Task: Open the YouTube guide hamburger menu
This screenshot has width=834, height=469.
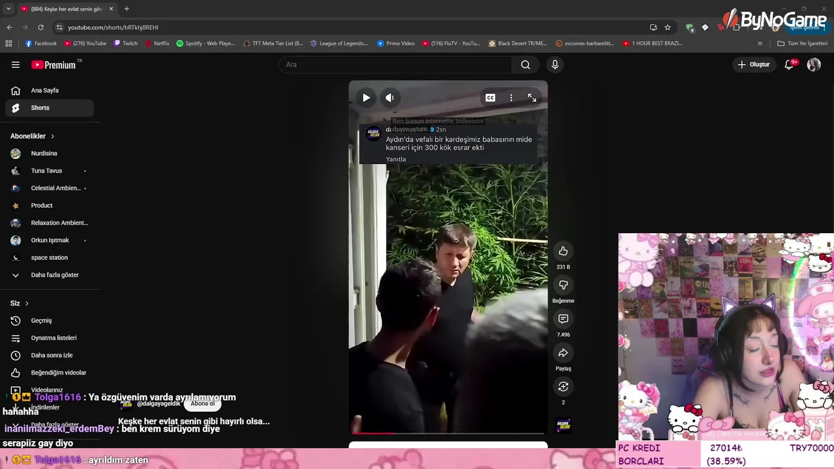Action: pyautogui.click(x=16, y=64)
